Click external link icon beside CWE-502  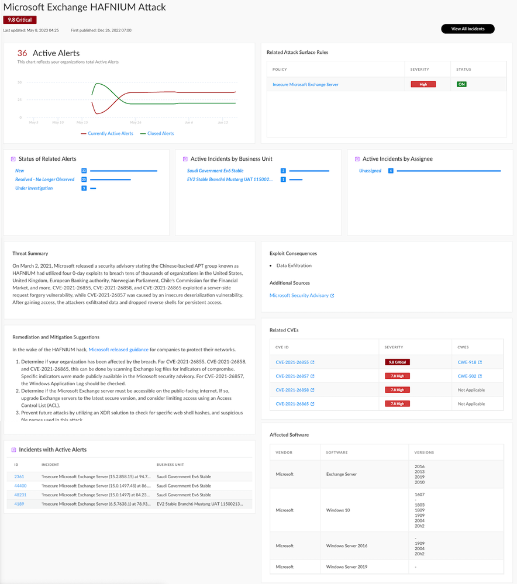[480, 376]
